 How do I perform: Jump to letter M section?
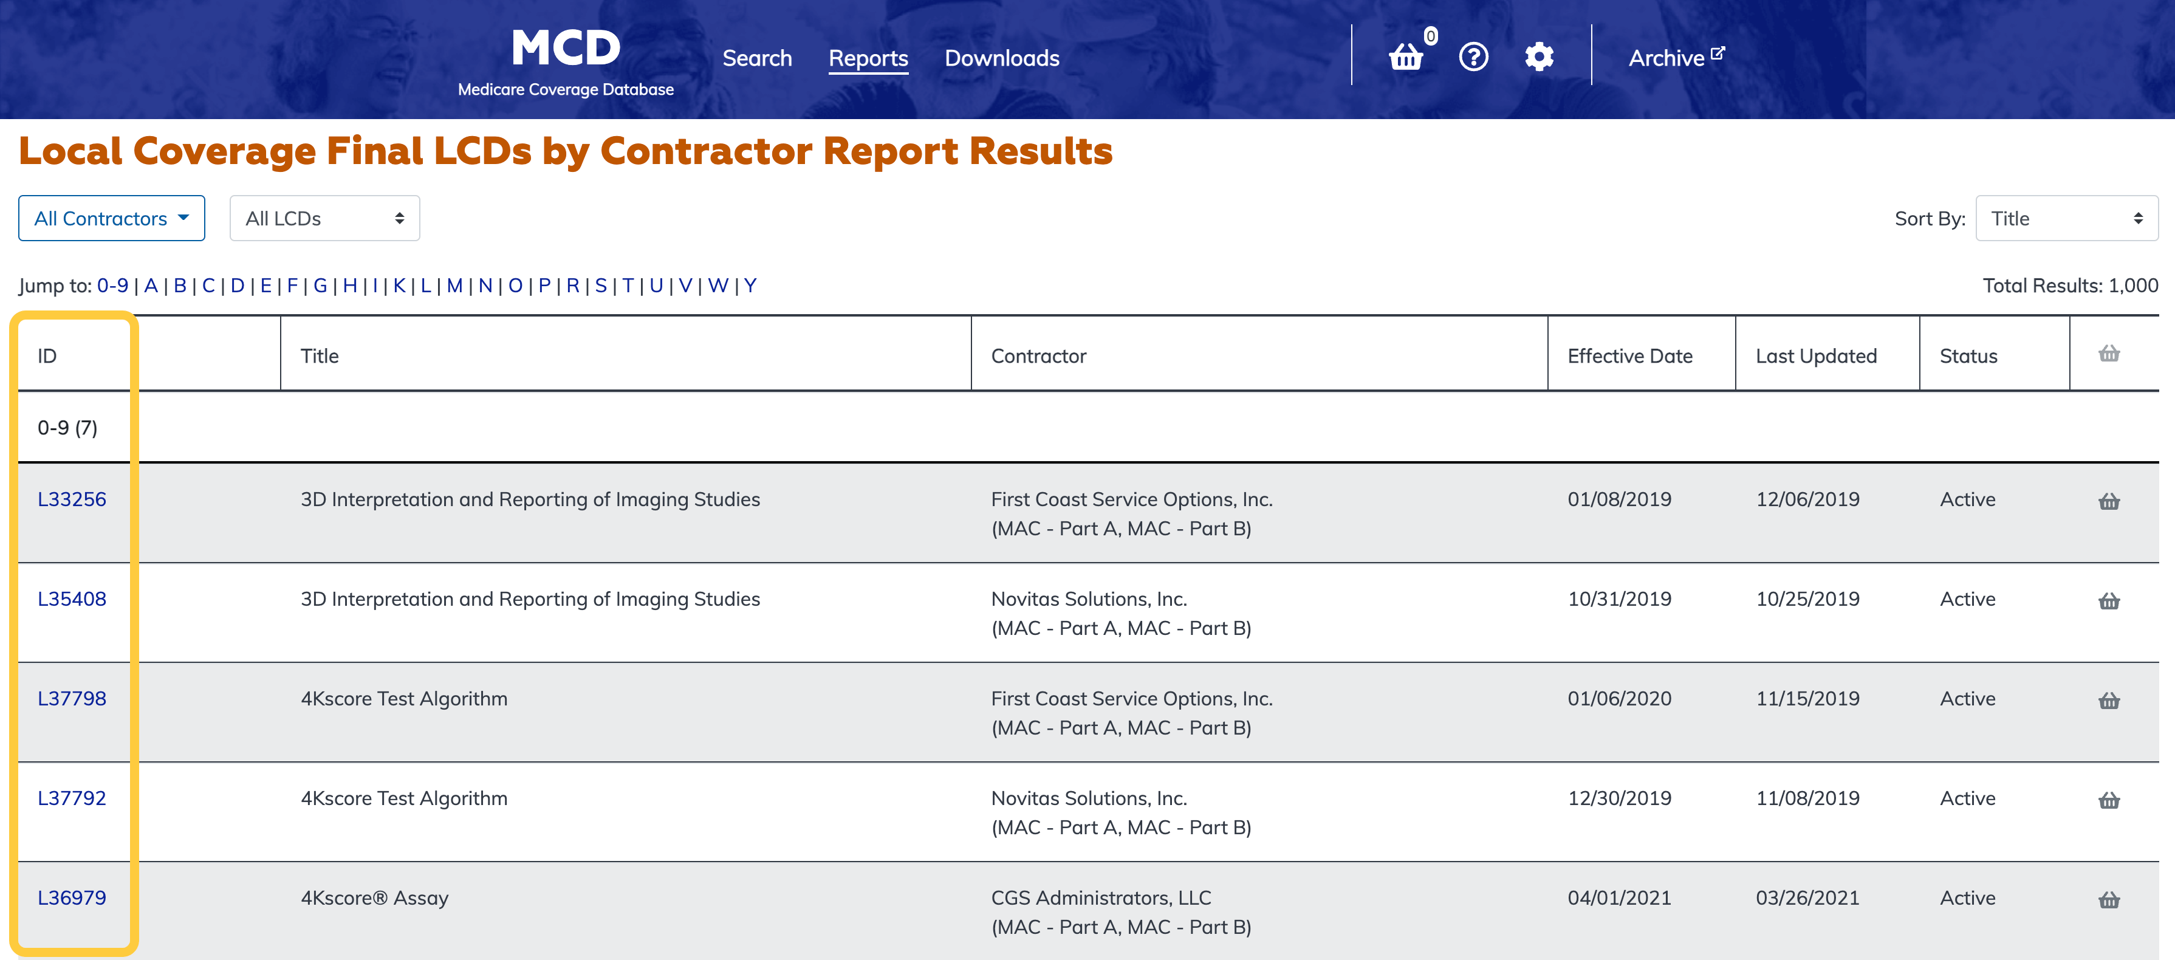[x=454, y=286]
